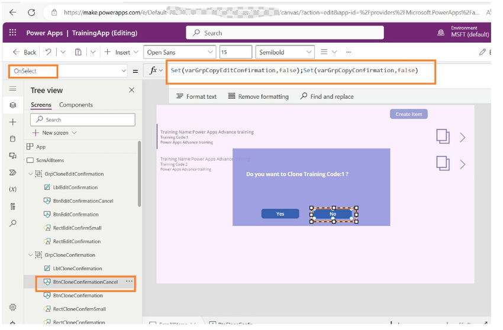Click chevron arrow for Training Code:2 row
The width and height of the screenshot is (503, 330).
pyautogui.click(x=462, y=164)
